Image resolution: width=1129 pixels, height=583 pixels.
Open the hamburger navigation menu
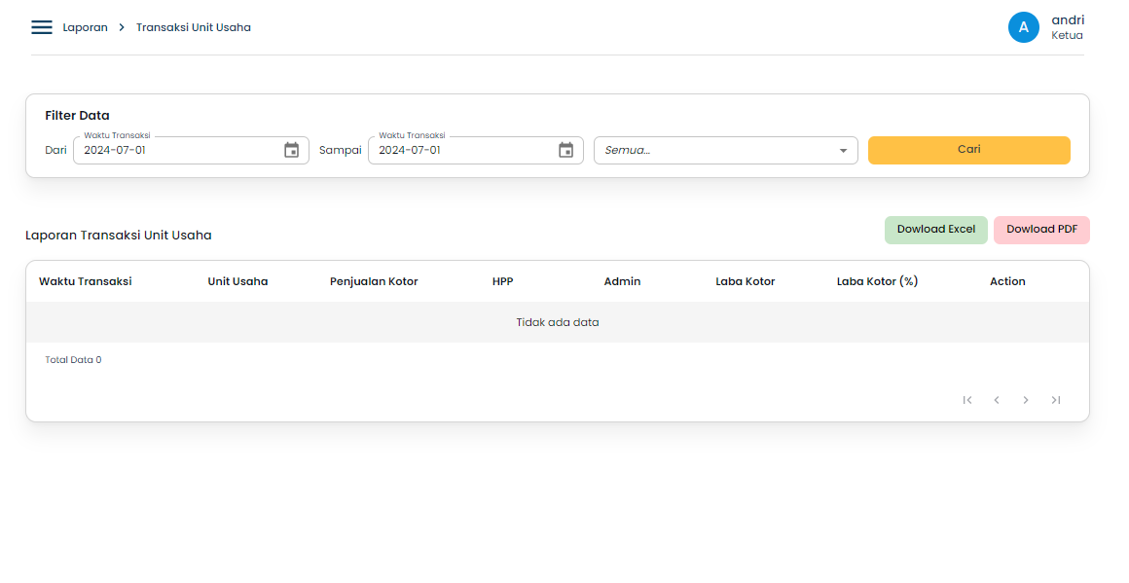[42, 27]
